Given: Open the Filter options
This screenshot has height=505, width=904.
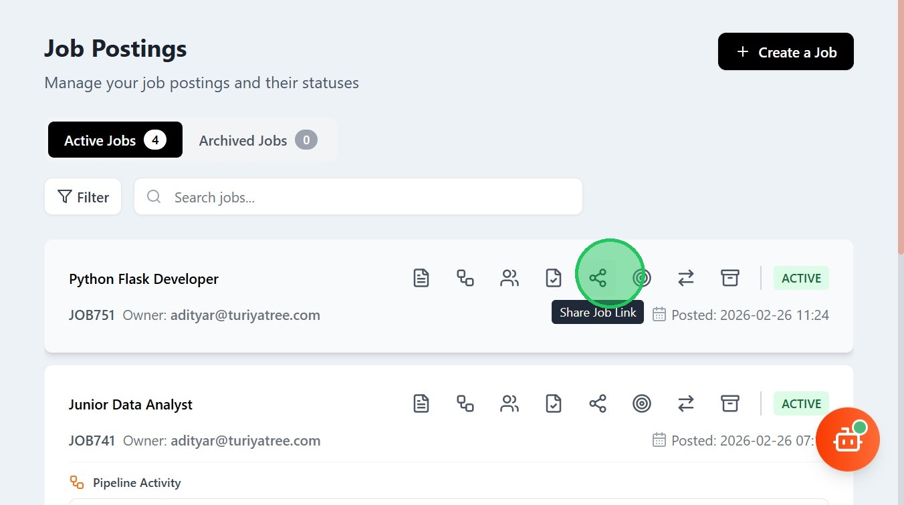Looking at the screenshot, I should tap(83, 197).
